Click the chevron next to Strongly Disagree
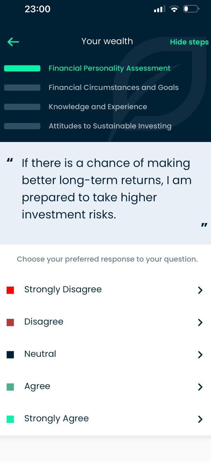Image resolution: width=211 pixels, height=468 pixels. pyautogui.click(x=200, y=290)
